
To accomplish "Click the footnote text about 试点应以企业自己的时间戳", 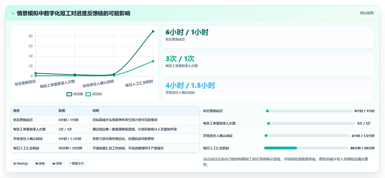I will click(x=285, y=162).
